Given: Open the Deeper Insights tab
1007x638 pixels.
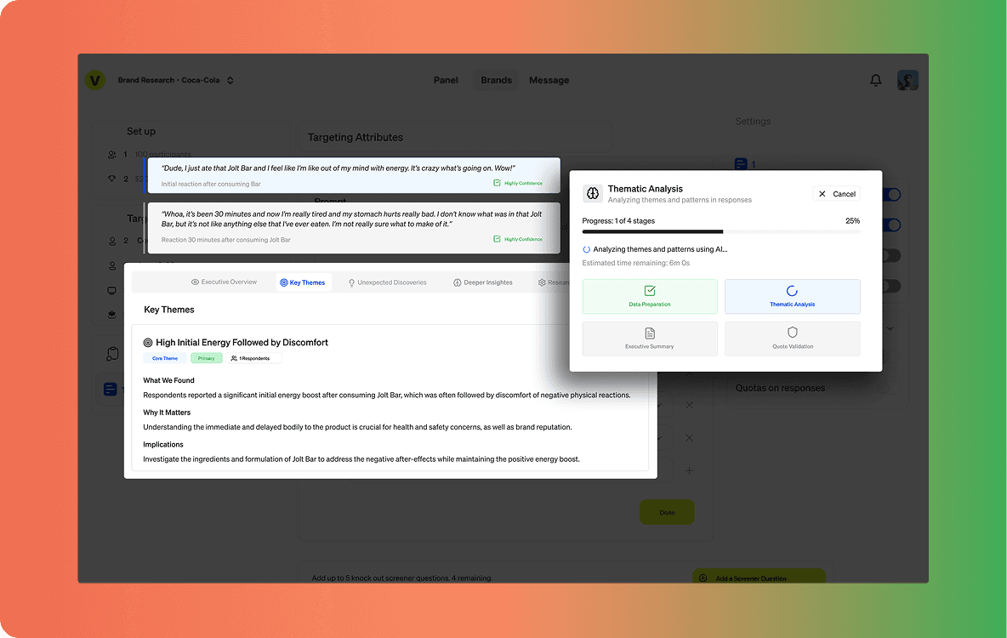Looking at the screenshot, I should point(483,282).
